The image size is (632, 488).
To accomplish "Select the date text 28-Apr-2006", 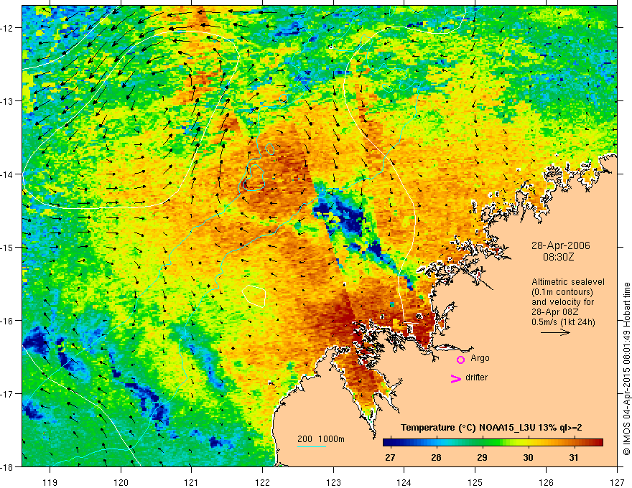I will point(561,245).
